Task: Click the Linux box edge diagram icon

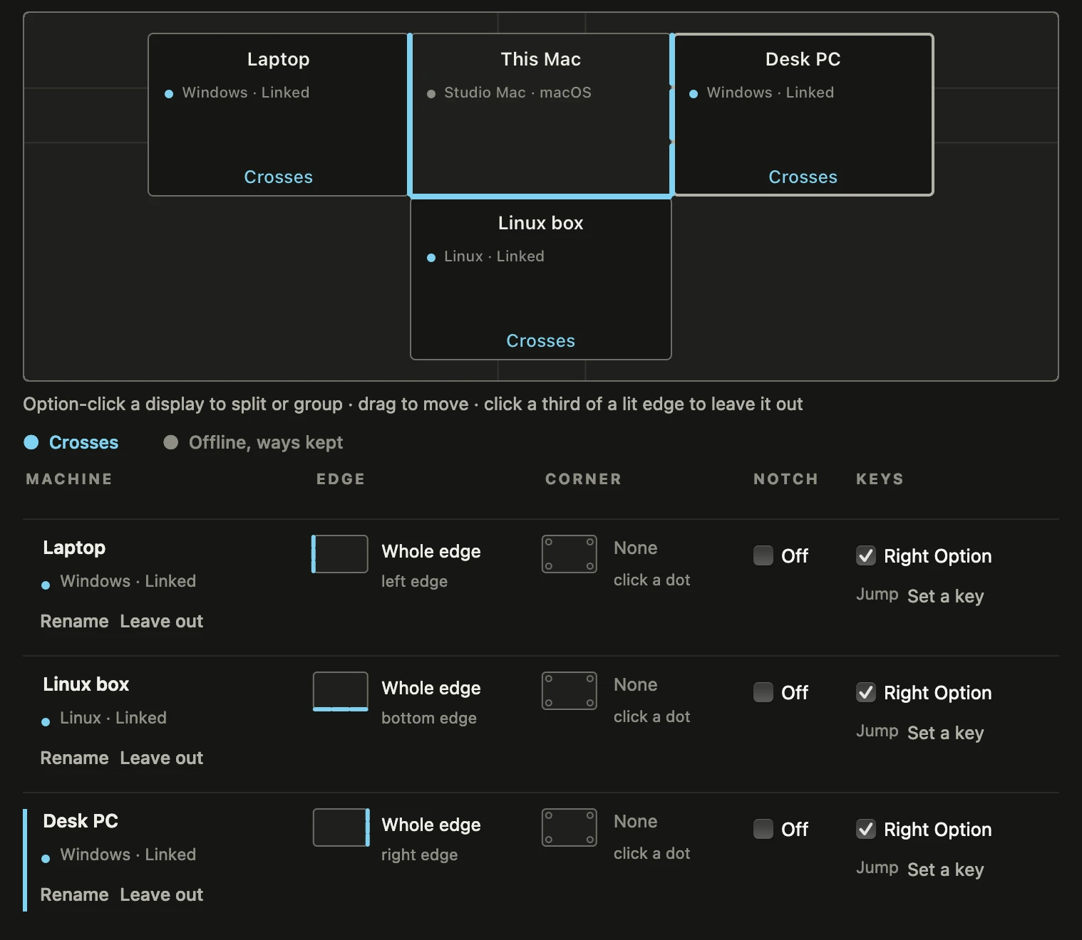Action: tap(341, 691)
